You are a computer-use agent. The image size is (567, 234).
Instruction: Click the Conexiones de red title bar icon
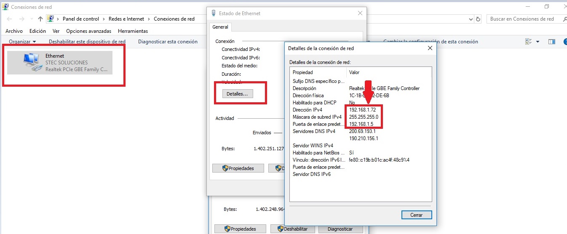(5, 7)
